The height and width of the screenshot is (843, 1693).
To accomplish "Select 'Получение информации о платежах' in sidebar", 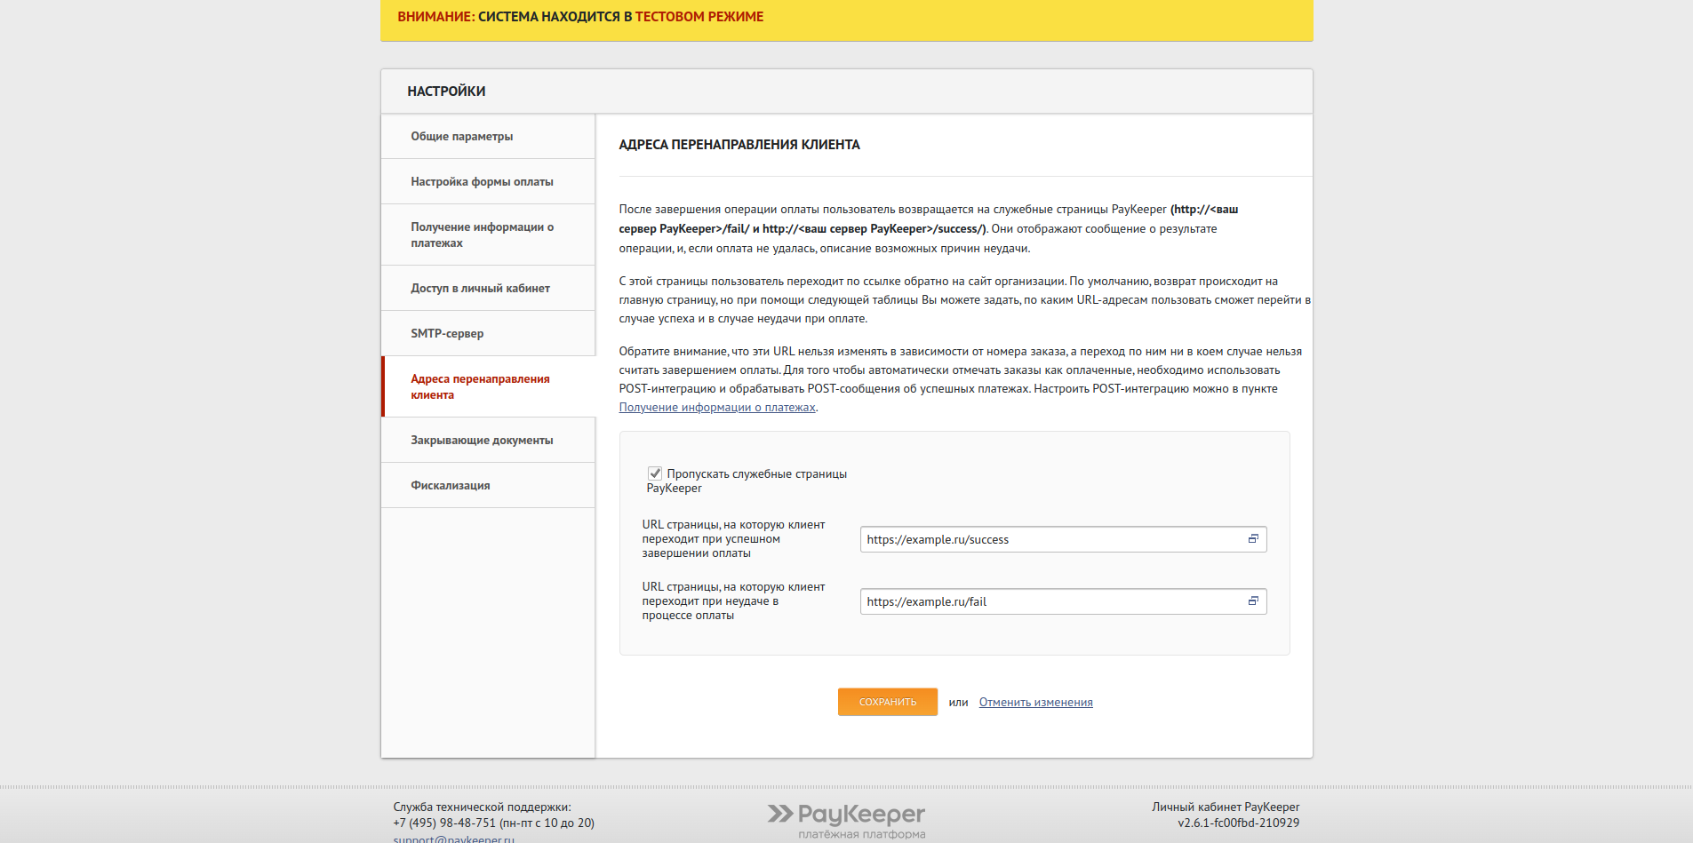I will pyautogui.click(x=482, y=235).
